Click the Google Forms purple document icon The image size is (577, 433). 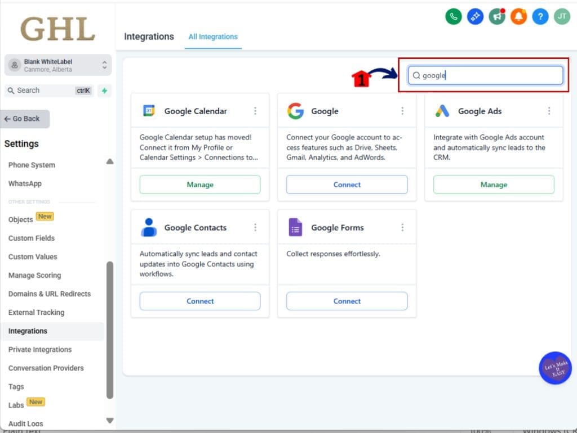pyautogui.click(x=295, y=227)
